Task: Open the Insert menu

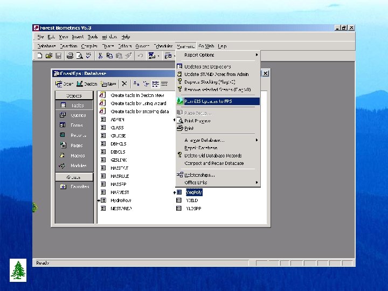Action: (78, 37)
